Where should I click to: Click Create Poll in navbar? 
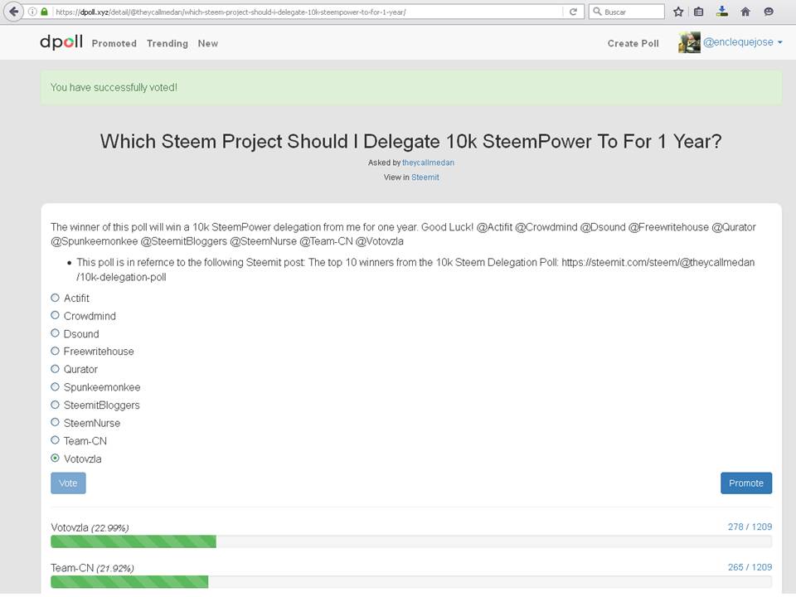633,44
